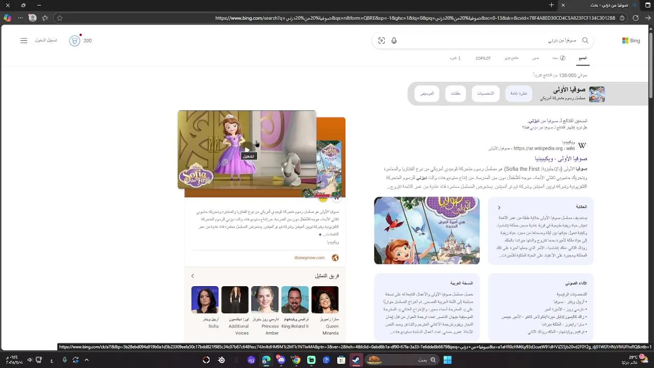Click the site lock info icon

click(x=622, y=18)
